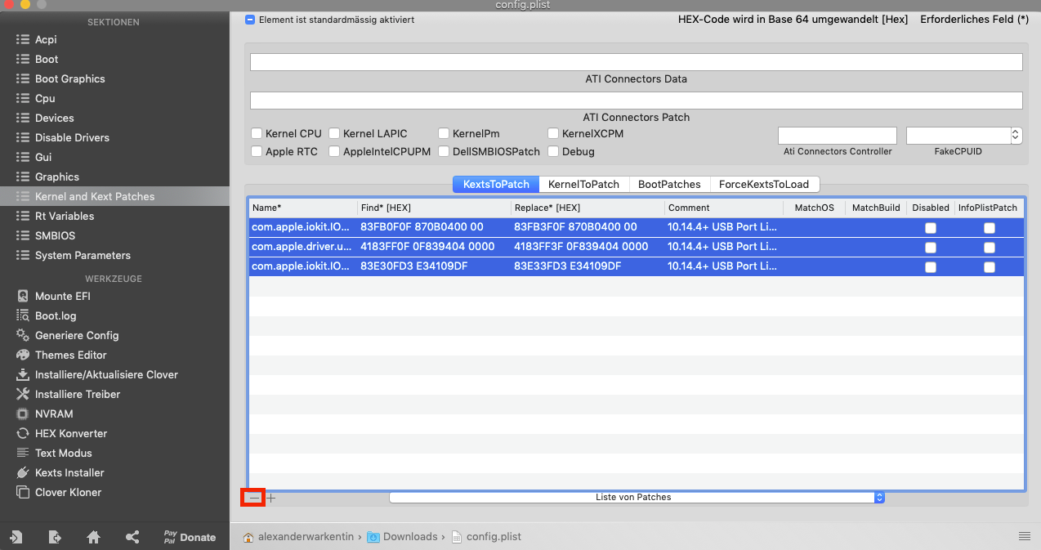Select the Cpu section
Image resolution: width=1041 pixels, height=550 pixels.
click(x=45, y=98)
